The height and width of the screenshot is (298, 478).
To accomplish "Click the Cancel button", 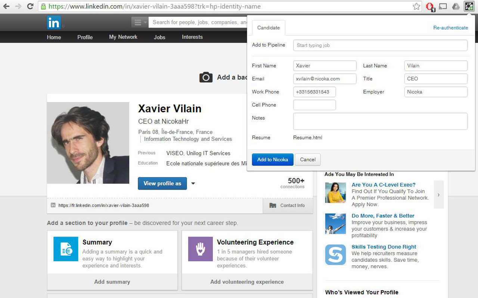I will point(308,159).
